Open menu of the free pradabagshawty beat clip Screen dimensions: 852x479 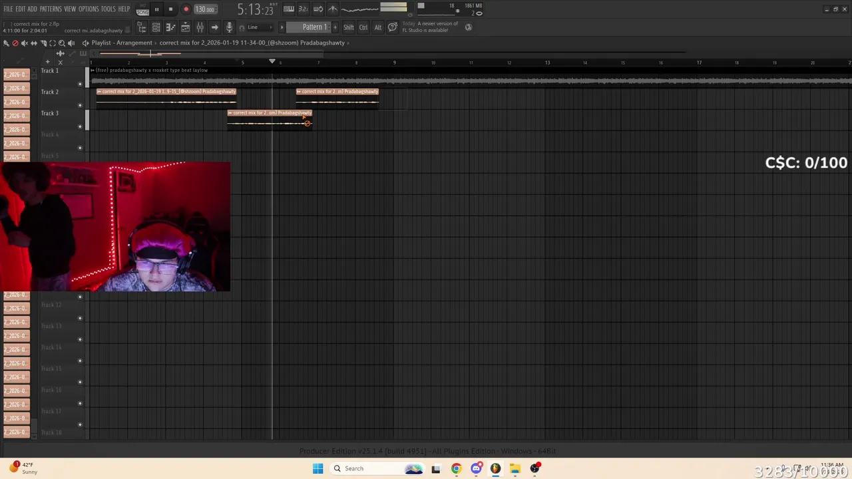click(93, 70)
